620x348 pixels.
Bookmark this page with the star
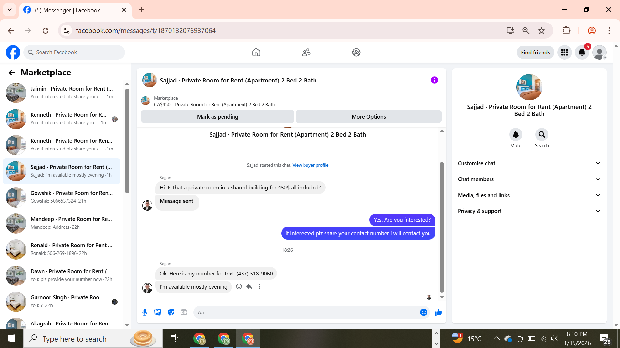point(542,31)
